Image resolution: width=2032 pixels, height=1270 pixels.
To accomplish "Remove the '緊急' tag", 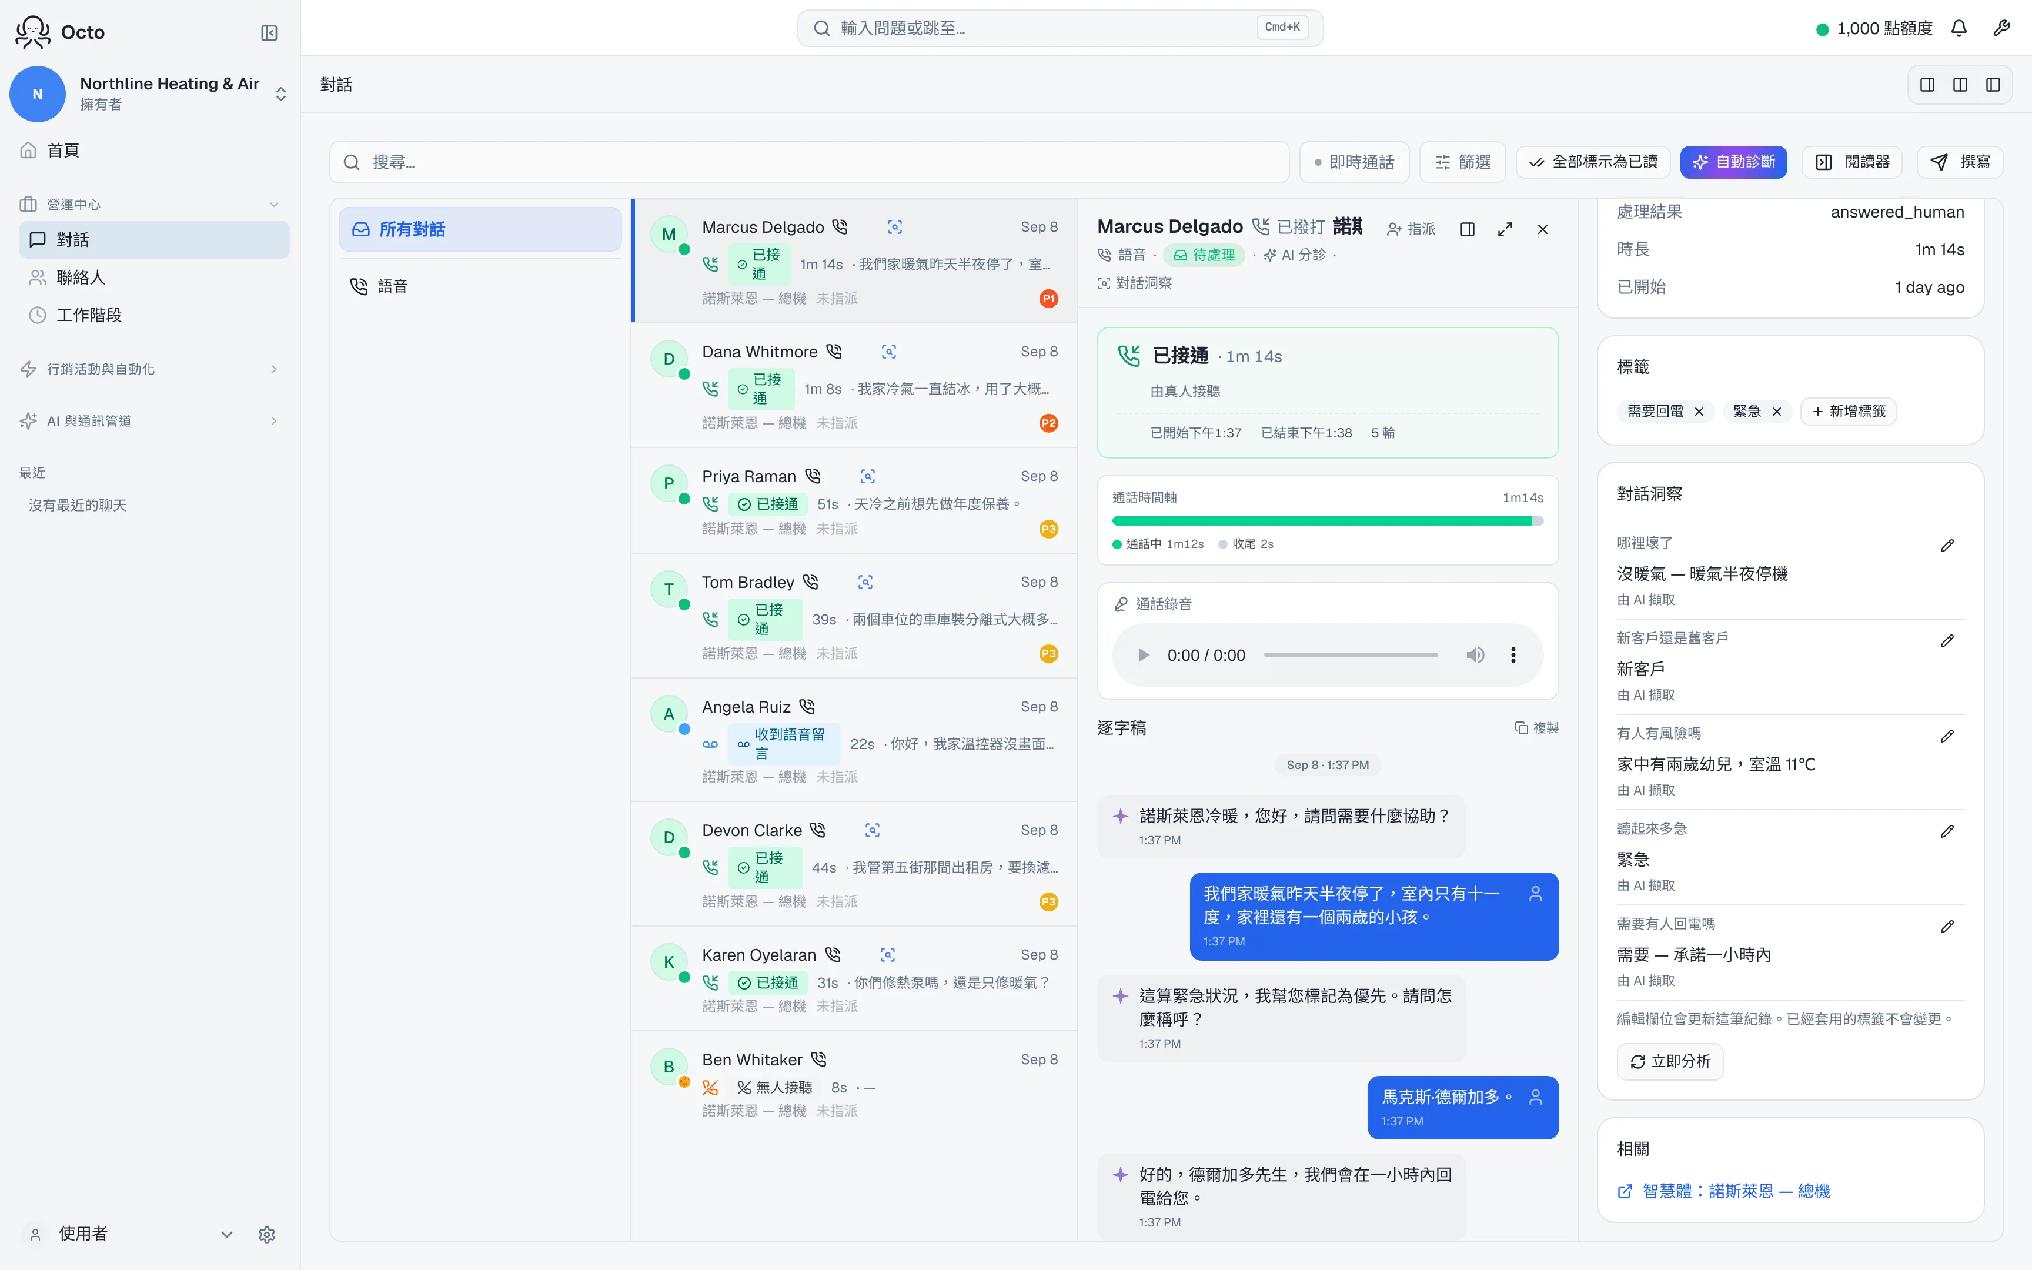I will (x=1777, y=412).
